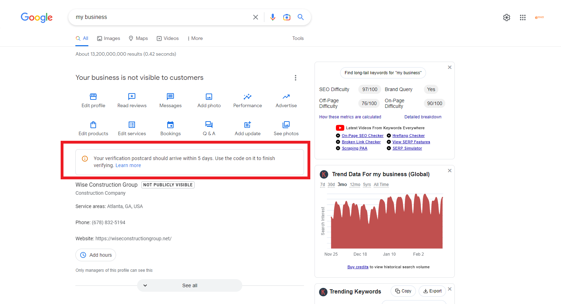Open the Google apps grid
Image resolution: width=561 pixels, height=304 pixels.
523,18
